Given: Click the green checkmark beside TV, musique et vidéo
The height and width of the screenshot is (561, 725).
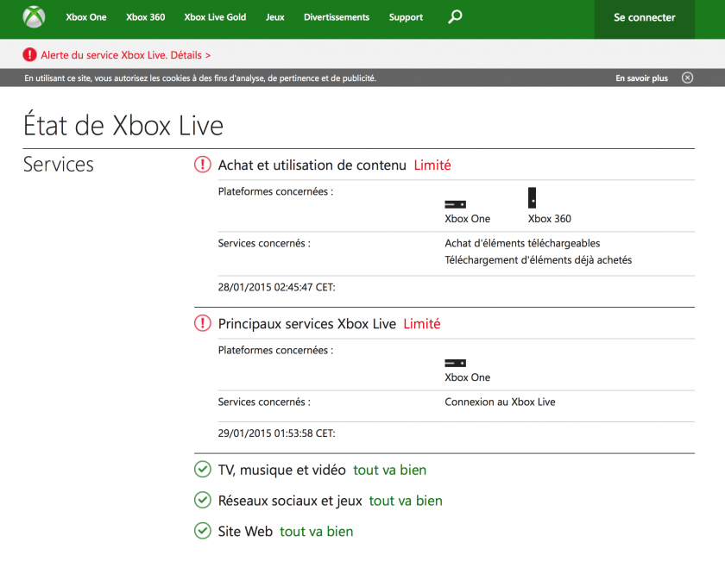Looking at the screenshot, I should tap(202, 469).
